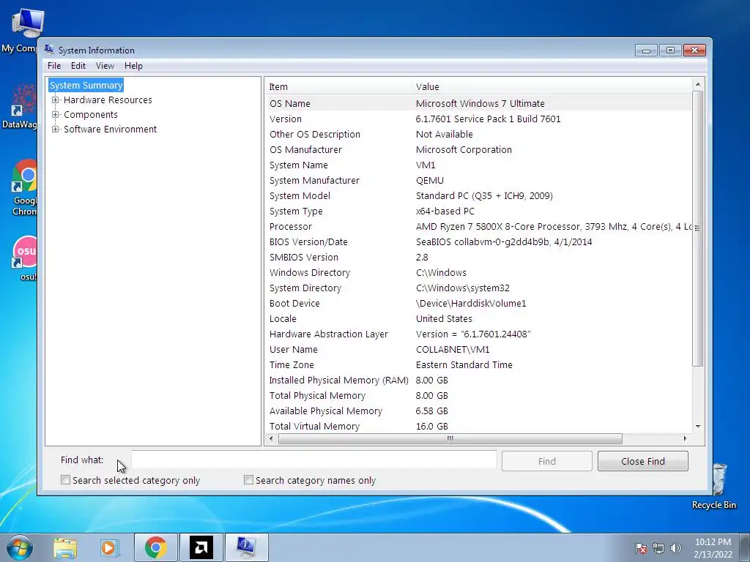
Task: Open the File menu
Action: (54, 66)
